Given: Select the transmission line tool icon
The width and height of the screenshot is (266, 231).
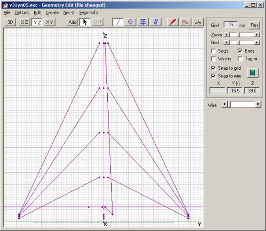Looking at the screenshot, I should [x=156, y=22].
